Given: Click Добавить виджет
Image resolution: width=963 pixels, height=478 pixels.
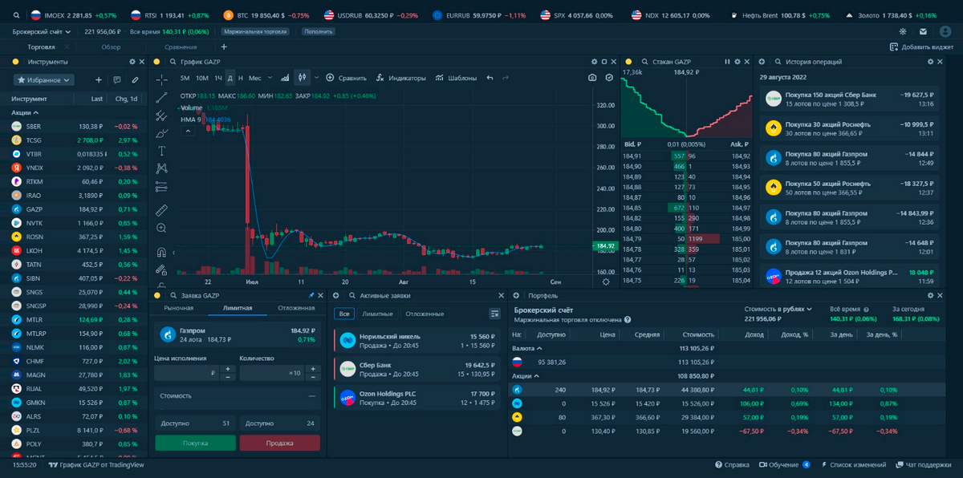Looking at the screenshot, I should pyautogui.click(x=921, y=47).
